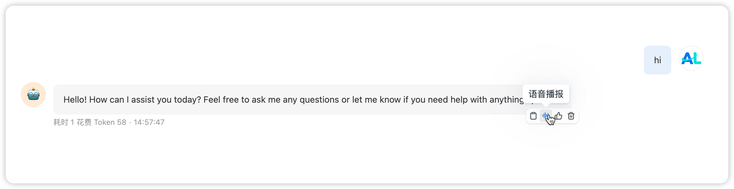The image size is (734, 189).
Task: Click the empty chat area below the metadata
Action: [314, 153]
